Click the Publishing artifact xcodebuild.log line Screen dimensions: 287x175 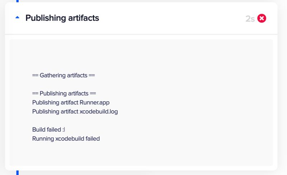(75, 111)
